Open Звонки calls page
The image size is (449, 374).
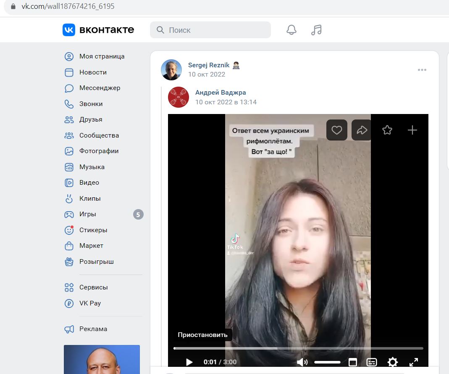point(91,104)
